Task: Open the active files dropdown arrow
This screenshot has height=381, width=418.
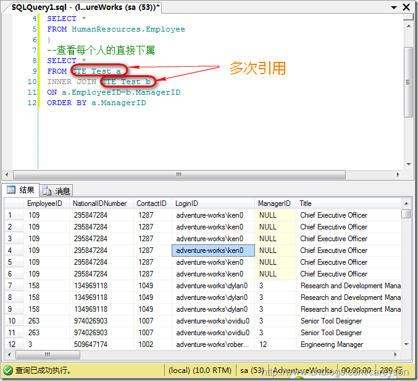Action: [394, 7]
